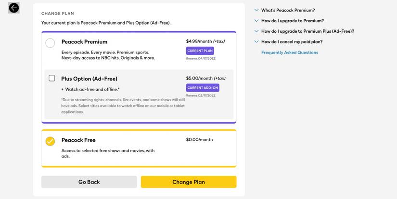Image resolution: width=397 pixels, height=199 pixels.
Task: Click the Peacock Premium plan title
Action: (x=84, y=42)
